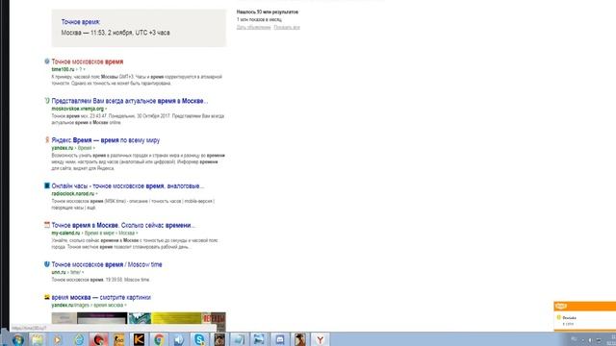
Task: Click my-calend.ru calendar favicon
Action: (47, 225)
